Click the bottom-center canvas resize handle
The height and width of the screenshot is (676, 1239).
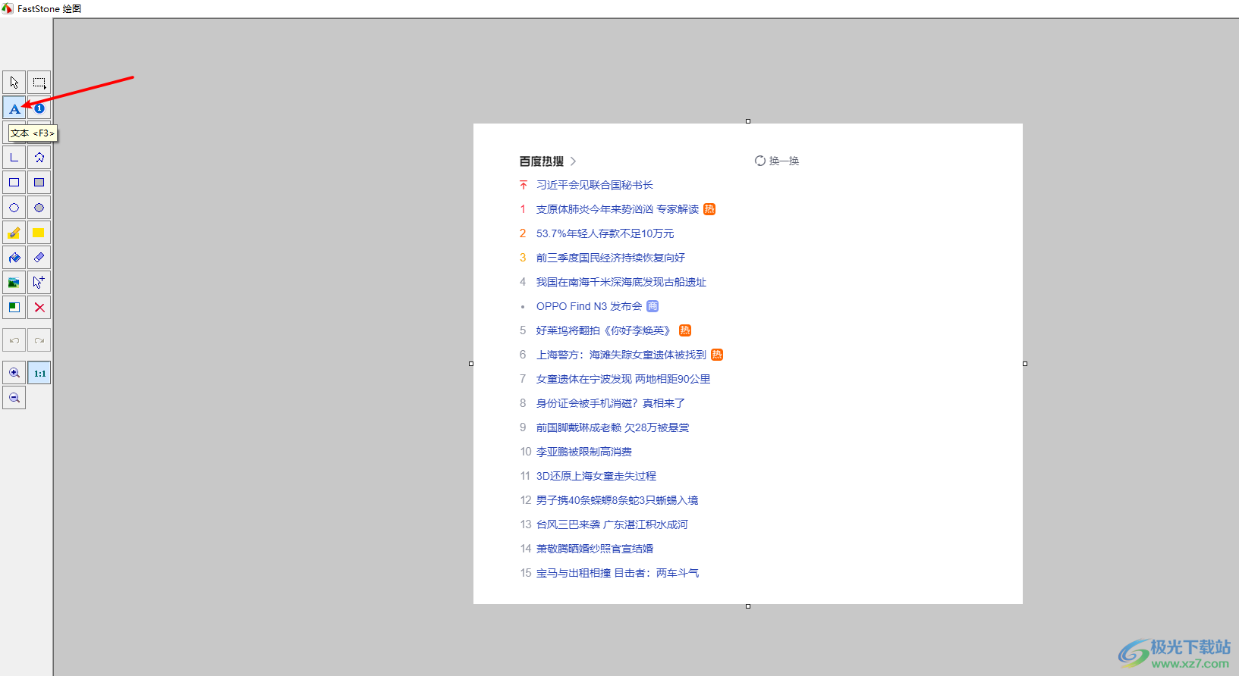click(748, 606)
